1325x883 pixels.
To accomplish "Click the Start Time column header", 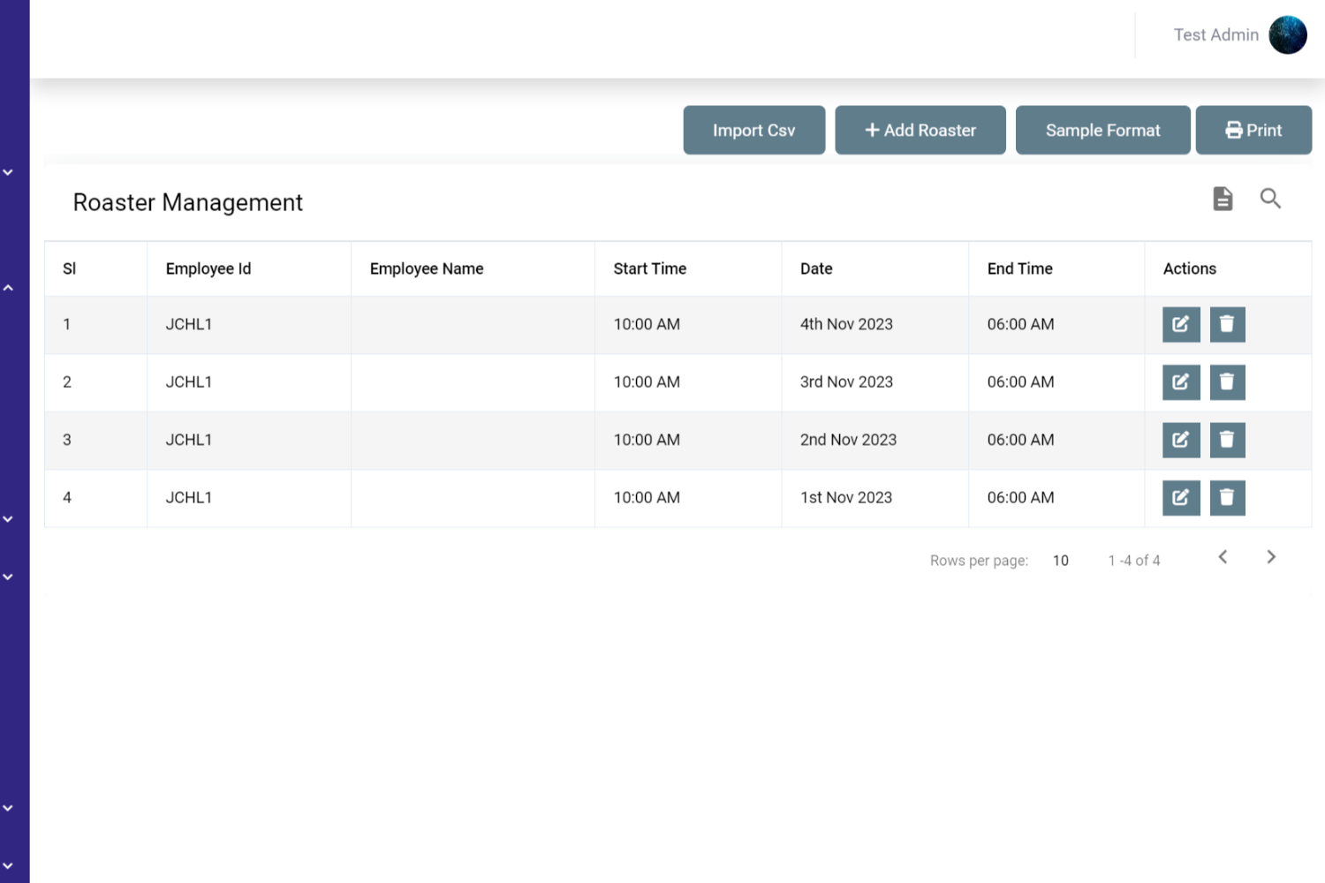I will (650, 268).
